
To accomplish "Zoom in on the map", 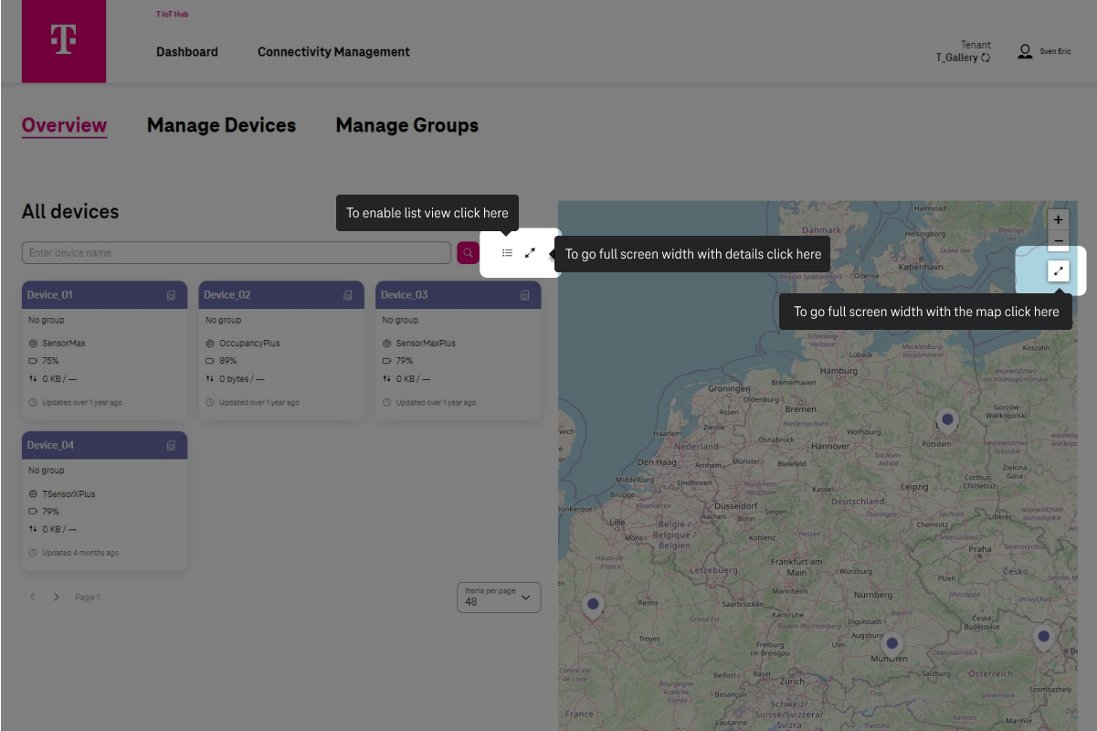I will tap(1058, 220).
